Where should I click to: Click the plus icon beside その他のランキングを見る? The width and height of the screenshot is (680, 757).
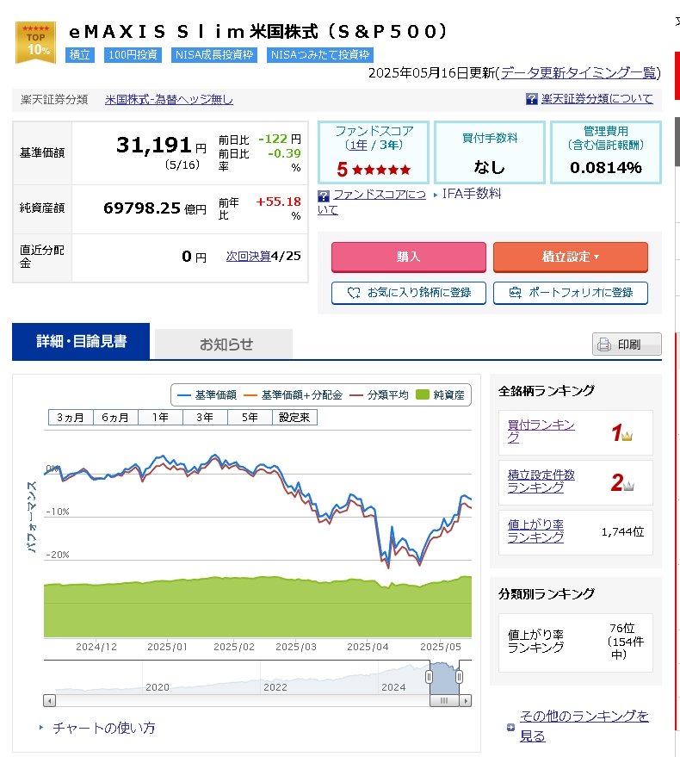(x=510, y=727)
